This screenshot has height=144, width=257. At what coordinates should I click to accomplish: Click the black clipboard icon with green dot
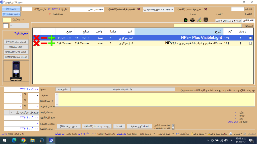(x=185, y=20)
